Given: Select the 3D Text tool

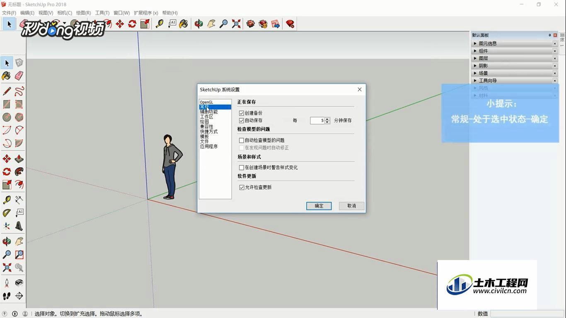Looking at the screenshot, I should pyautogui.click(x=19, y=226).
